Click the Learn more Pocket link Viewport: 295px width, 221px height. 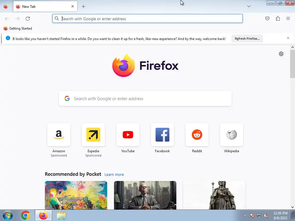pos(114,175)
